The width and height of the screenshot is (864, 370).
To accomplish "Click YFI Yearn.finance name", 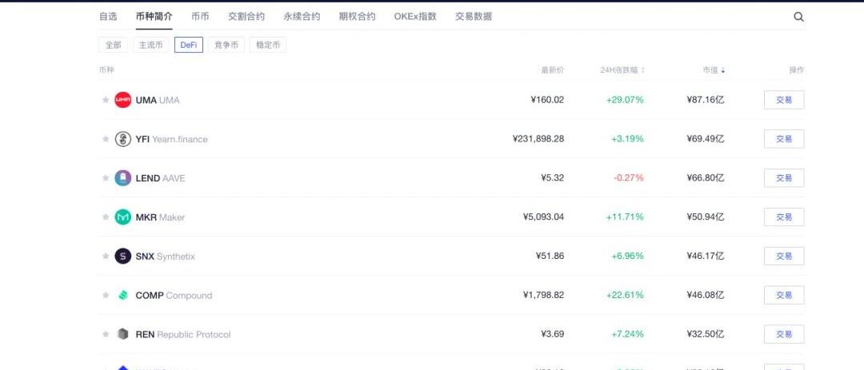I will (172, 139).
